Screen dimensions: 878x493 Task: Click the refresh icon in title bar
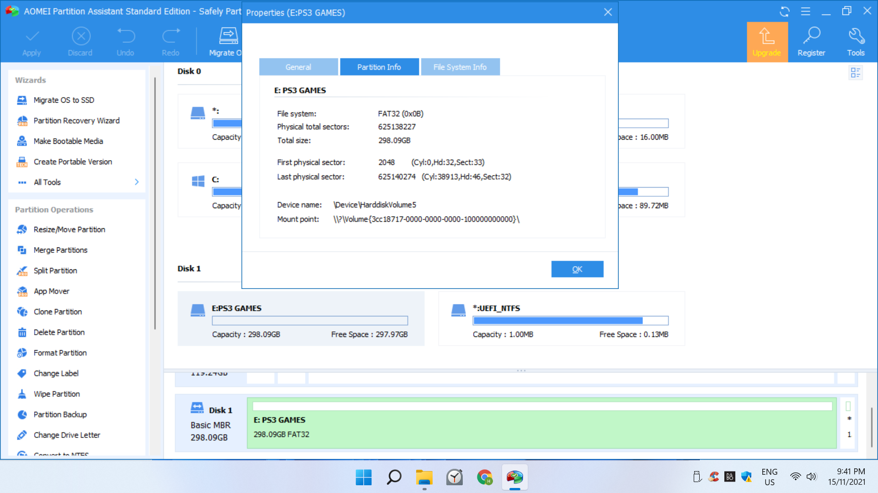coord(785,11)
